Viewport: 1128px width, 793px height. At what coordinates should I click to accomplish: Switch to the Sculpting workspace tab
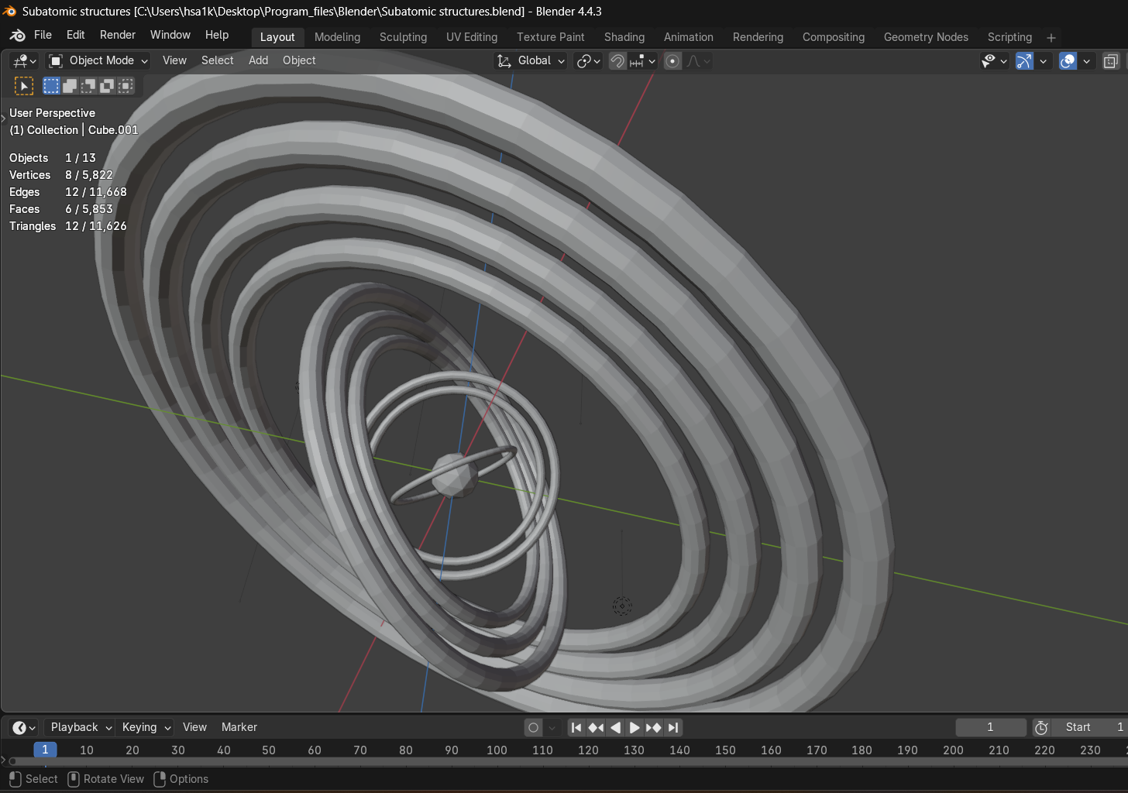(x=403, y=37)
